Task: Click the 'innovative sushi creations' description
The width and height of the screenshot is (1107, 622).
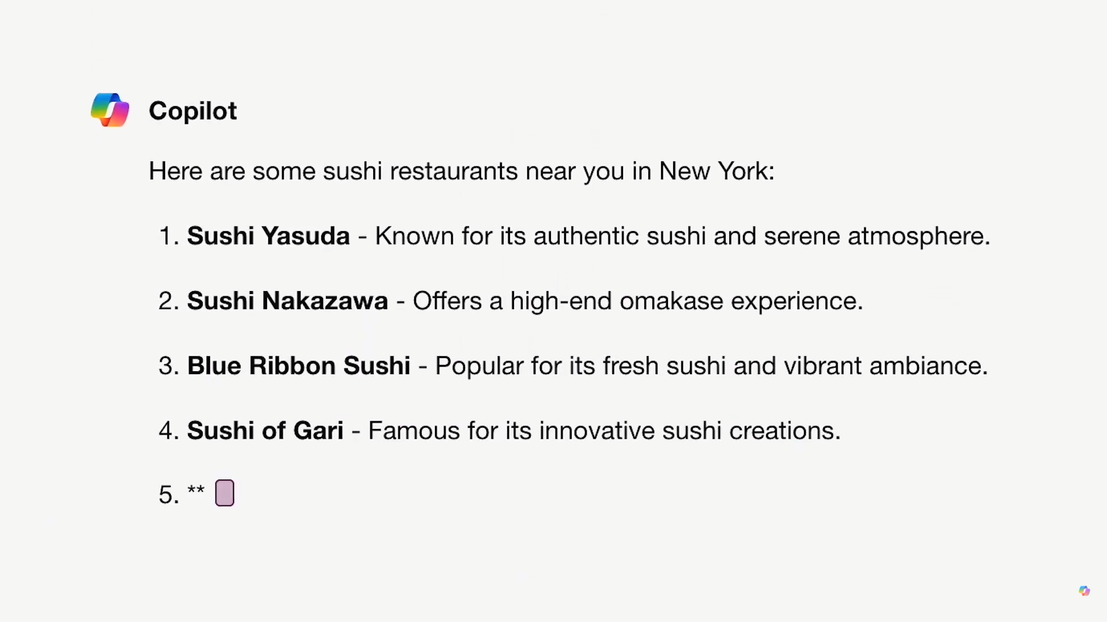Action: 604,431
